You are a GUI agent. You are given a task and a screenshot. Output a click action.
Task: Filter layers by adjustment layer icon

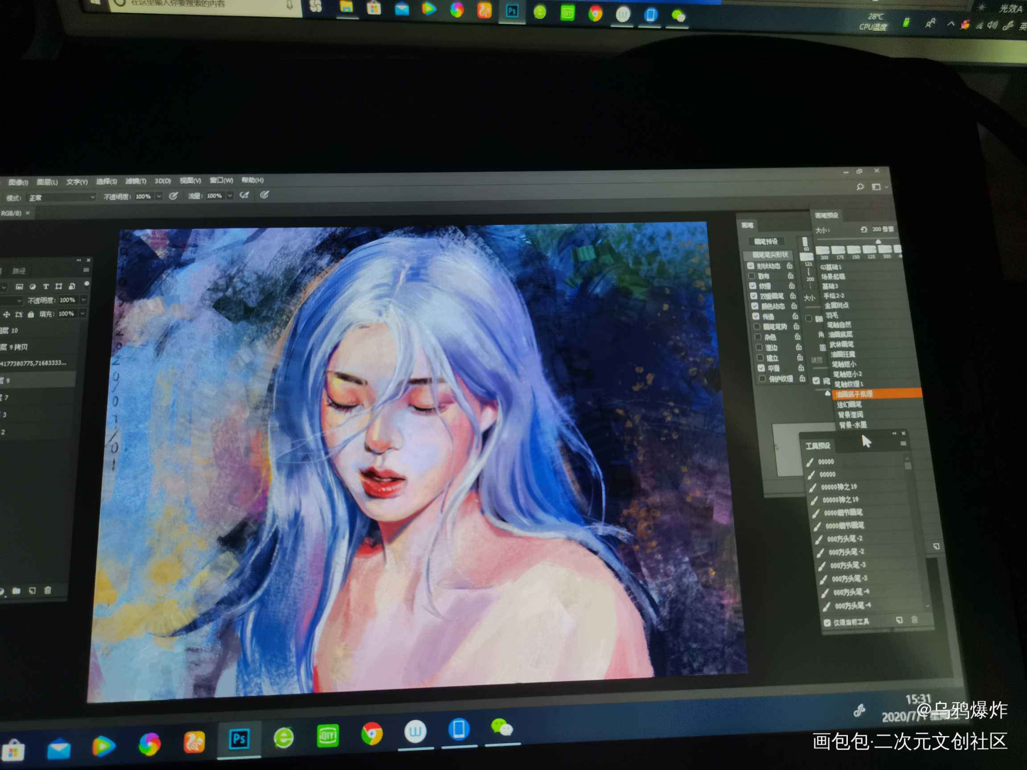pos(33,286)
